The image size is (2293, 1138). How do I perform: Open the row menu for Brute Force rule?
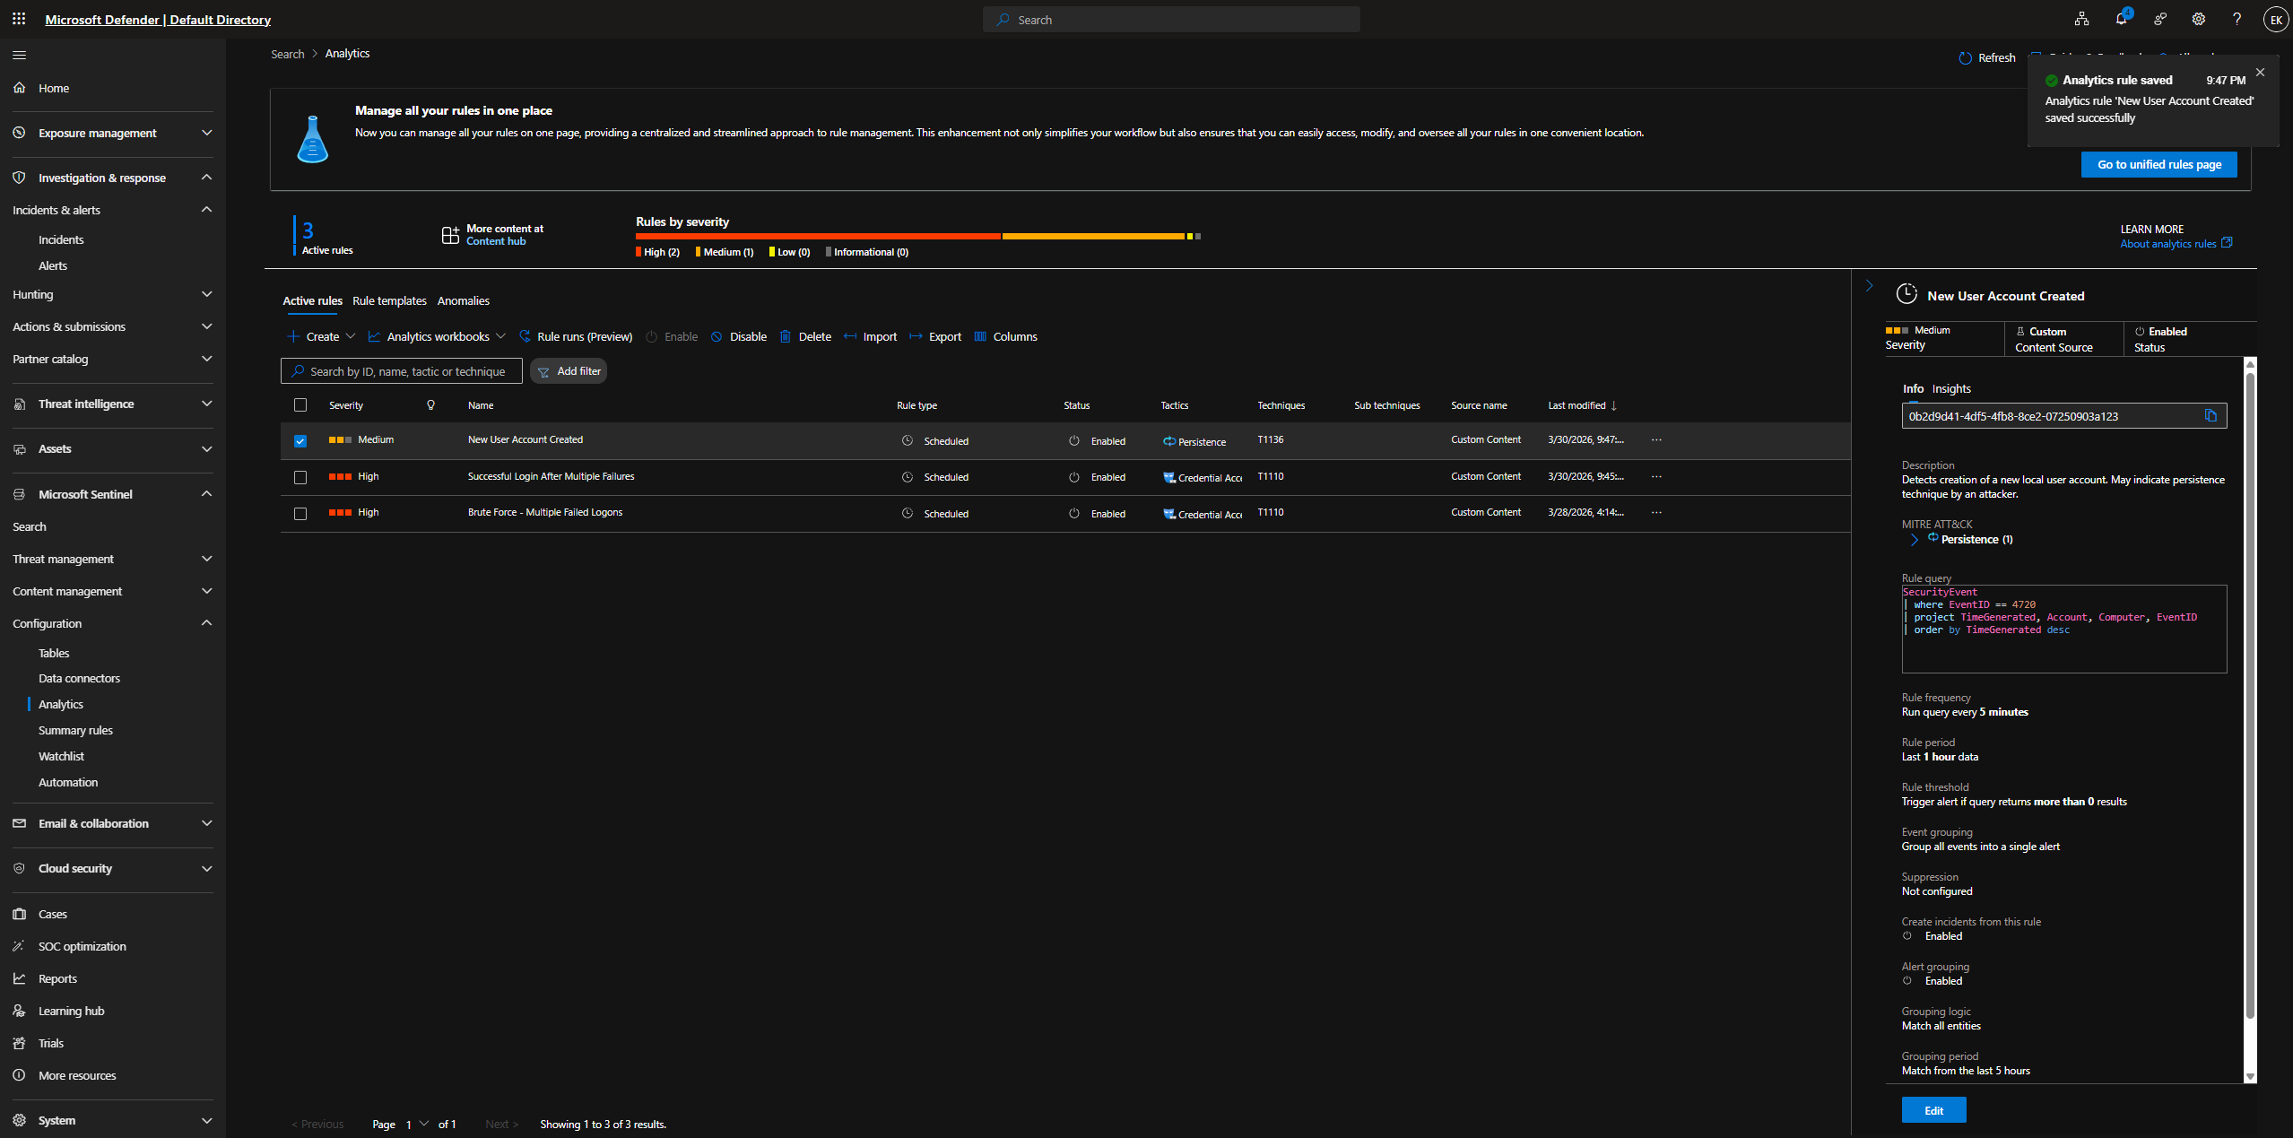click(1655, 513)
